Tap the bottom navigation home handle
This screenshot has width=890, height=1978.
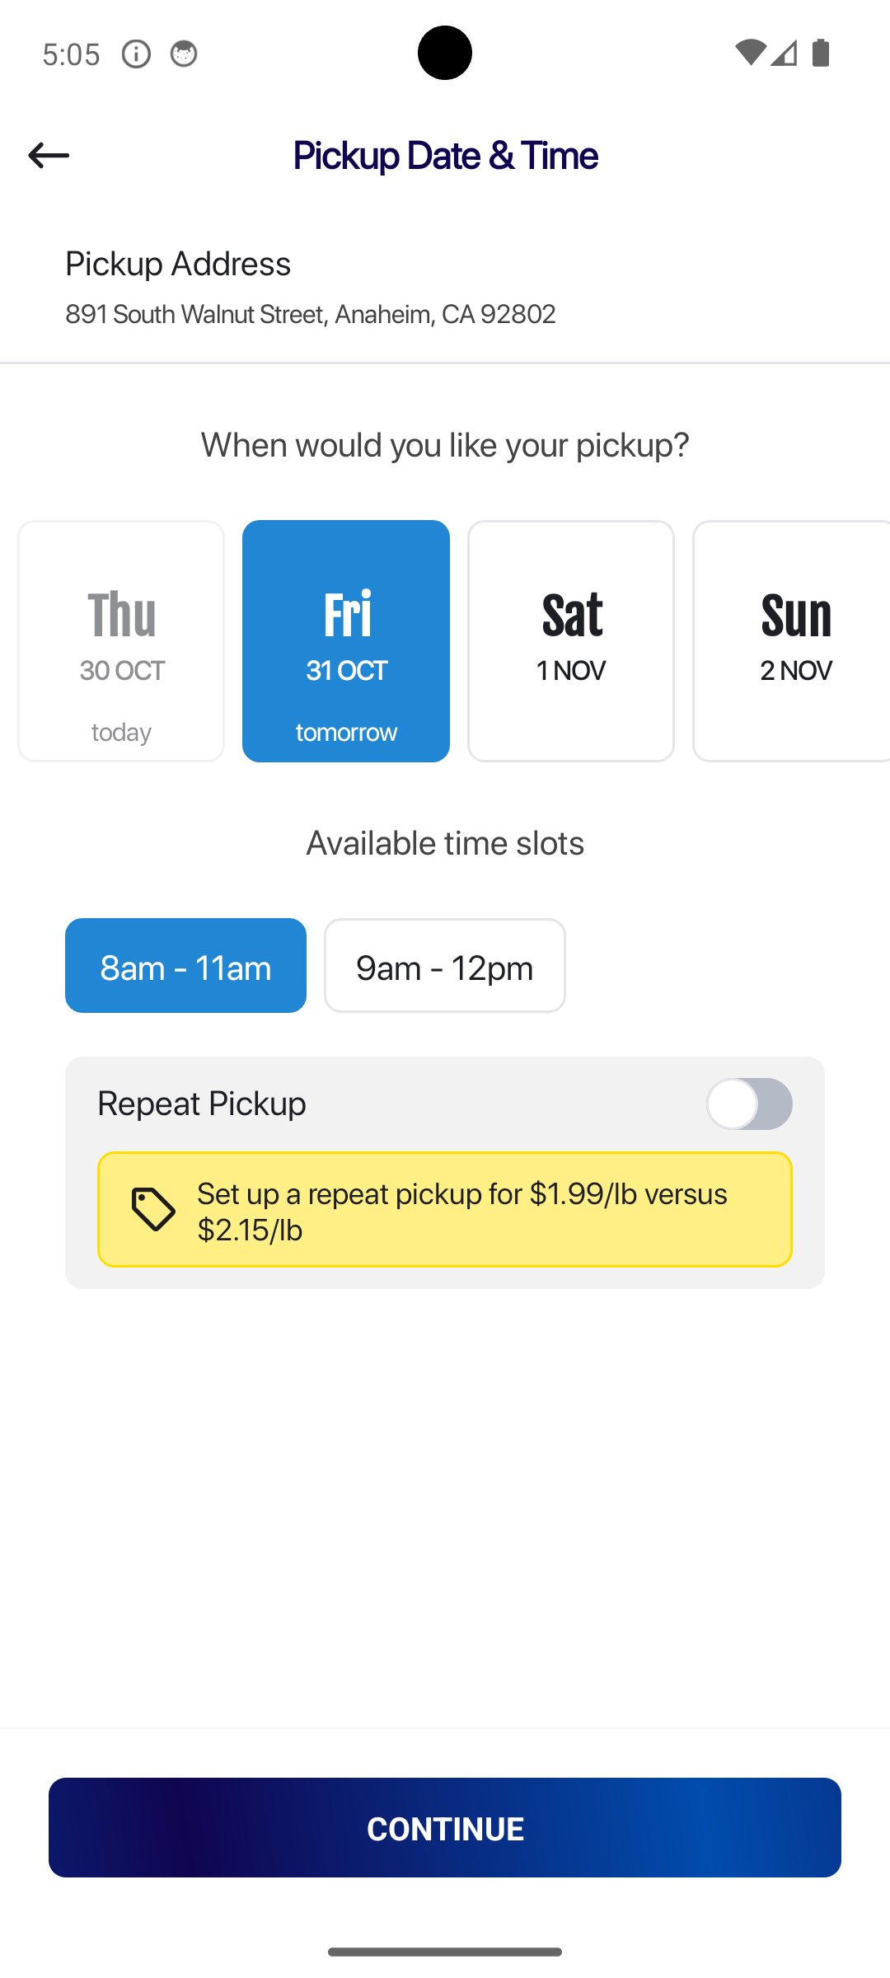coord(445,1952)
